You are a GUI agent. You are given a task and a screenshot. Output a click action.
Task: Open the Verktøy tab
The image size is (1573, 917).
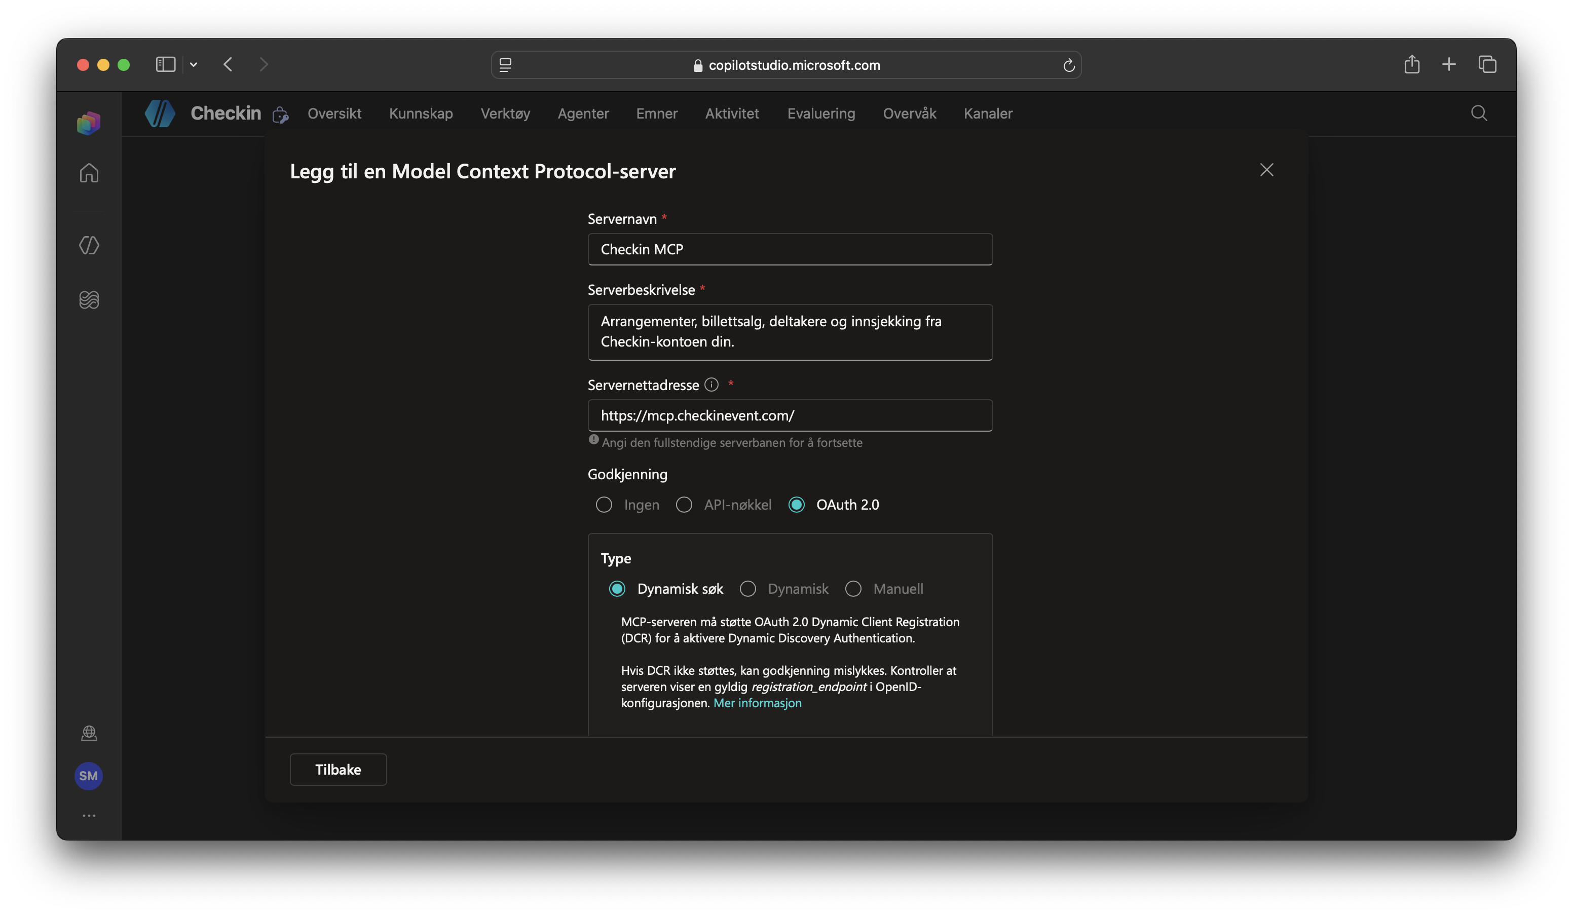pyautogui.click(x=505, y=113)
